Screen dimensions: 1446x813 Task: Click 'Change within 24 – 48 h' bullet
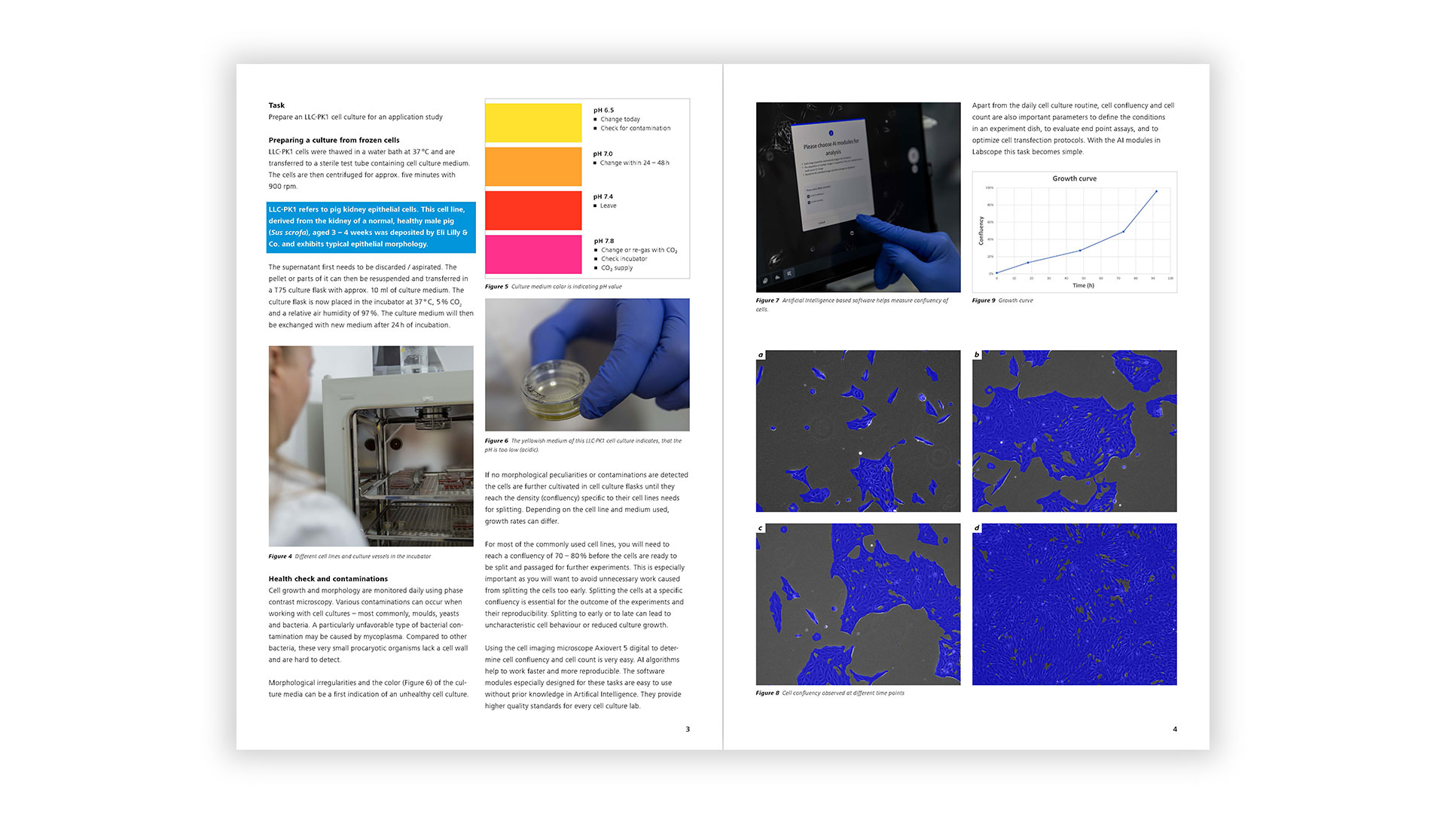click(632, 163)
